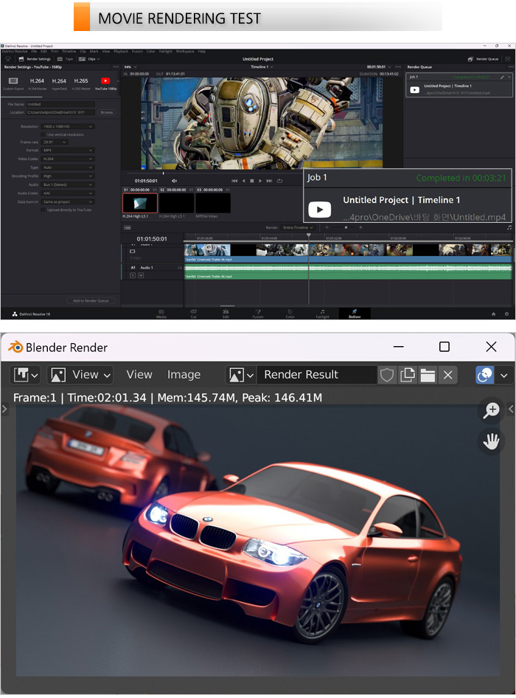Image resolution: width=516 pixels, height=698 pixels.
Task: Open Blender editor type selector icon
Action: pyautogui.click(x=25, y=375)
